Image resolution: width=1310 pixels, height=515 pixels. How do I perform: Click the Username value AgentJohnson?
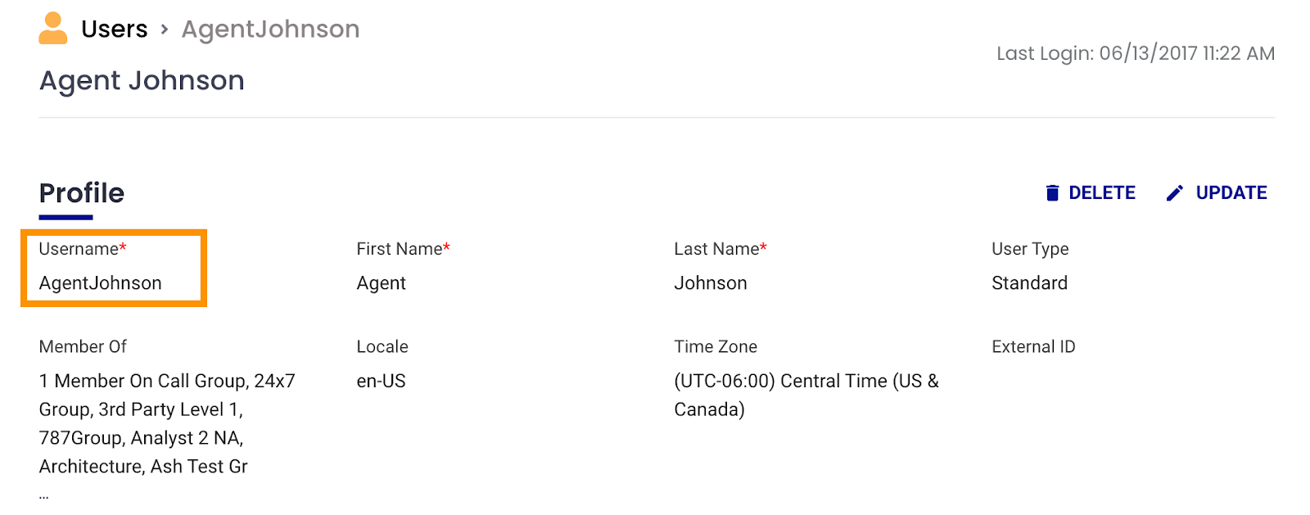pos(101,283)
